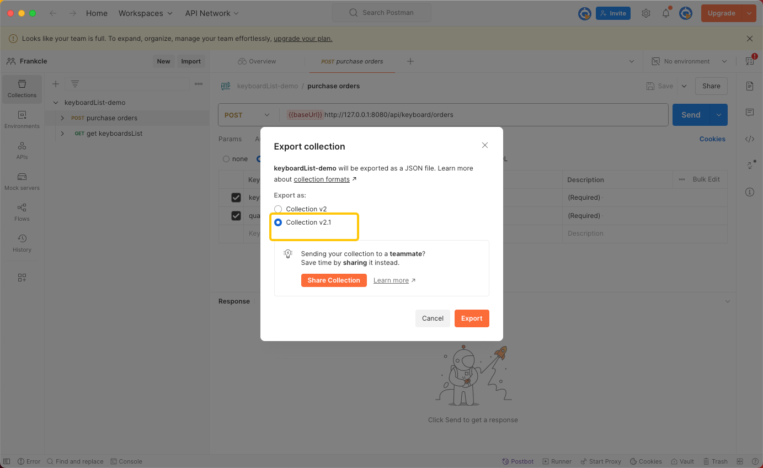Click the Export button
Image resolution: width=763 pixels, height=468 pixels.
coord(472,318)
